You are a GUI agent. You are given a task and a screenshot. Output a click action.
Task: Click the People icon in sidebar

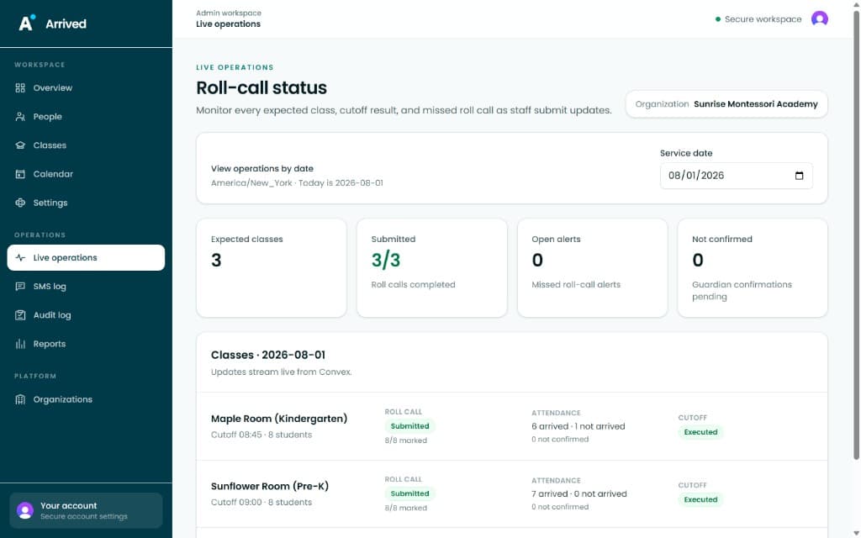[20, 116]
